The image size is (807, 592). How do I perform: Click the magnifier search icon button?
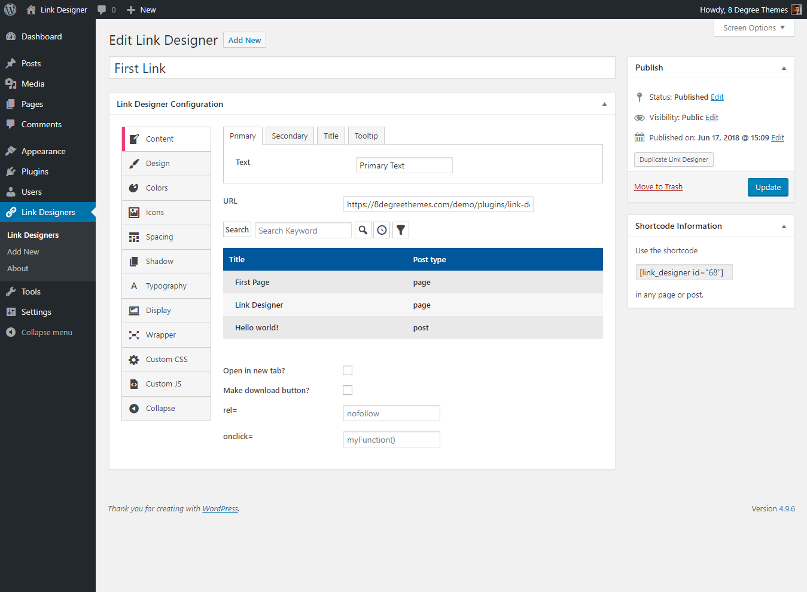pos(363,230)
